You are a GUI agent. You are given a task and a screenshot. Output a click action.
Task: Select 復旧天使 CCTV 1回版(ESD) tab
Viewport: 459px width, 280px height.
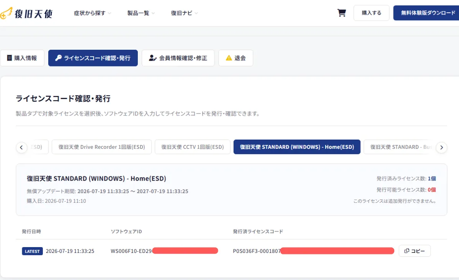pos(192,147)
